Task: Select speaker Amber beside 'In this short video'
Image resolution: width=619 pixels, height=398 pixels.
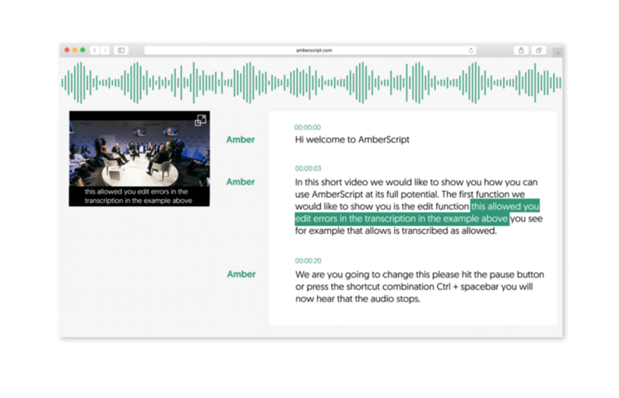Action: click(x=241, y=182)
